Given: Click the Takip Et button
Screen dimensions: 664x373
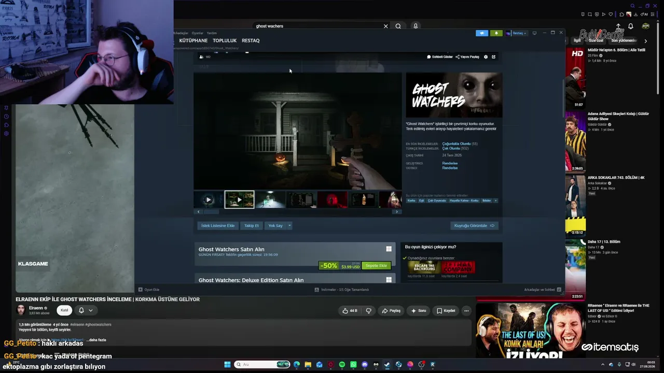Looking at the screenshot, I should tap(252, 225).
